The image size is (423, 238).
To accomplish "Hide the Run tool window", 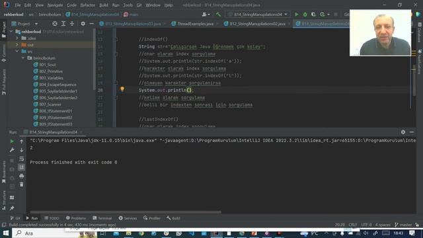I will [412, 132].
